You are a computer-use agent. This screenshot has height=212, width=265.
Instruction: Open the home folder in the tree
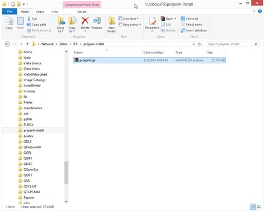27,52
